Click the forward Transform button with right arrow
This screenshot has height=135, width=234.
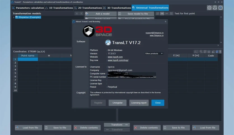(117, 125)
